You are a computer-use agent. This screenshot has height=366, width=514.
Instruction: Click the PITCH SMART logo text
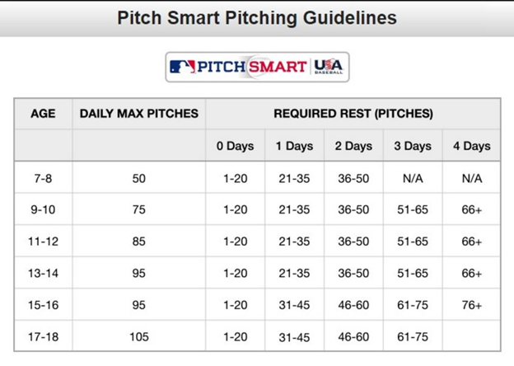(x=251, y=67)
